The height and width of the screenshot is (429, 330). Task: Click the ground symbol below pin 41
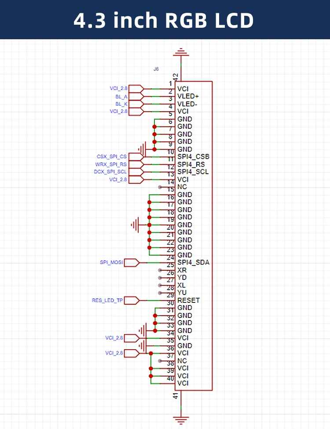click(181, 420)
